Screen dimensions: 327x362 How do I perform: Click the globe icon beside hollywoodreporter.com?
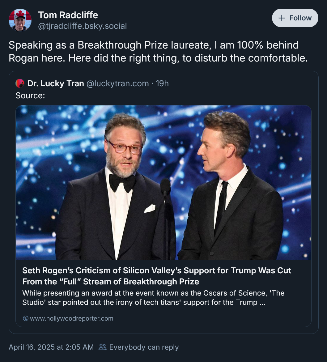tap(26, 318)
